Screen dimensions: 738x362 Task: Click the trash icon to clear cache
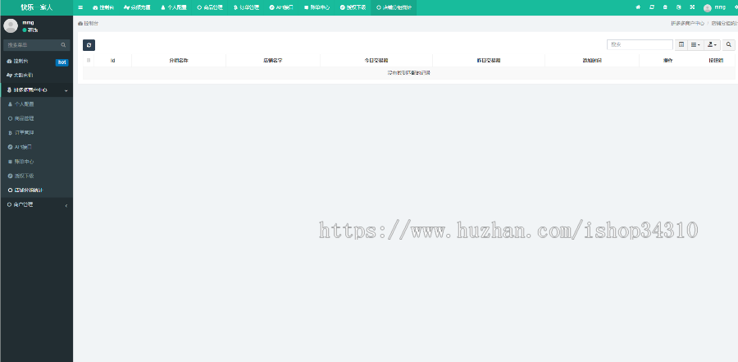(x=665, y=7)
